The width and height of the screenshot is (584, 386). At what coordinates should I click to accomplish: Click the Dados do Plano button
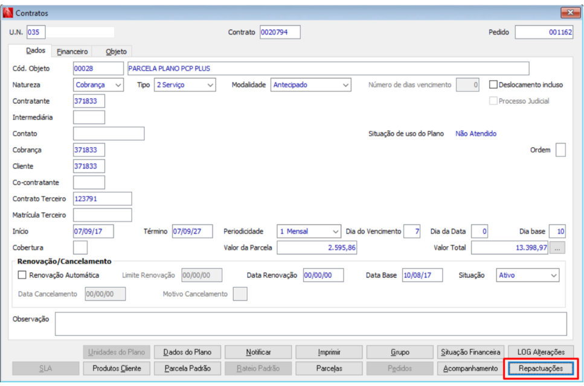coord(187,352)
